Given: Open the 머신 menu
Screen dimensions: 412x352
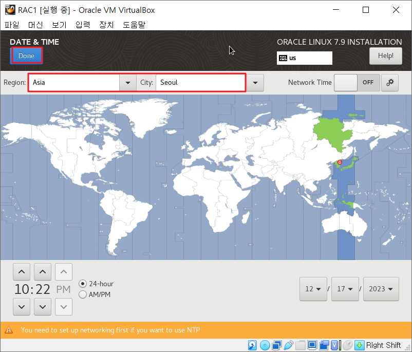Looking at the screenshot, I should tap(35, 25).
